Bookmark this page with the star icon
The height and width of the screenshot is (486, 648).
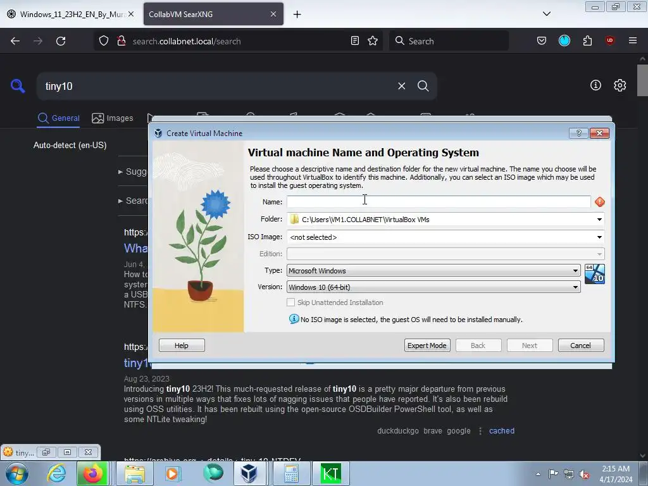coord(373,40)
